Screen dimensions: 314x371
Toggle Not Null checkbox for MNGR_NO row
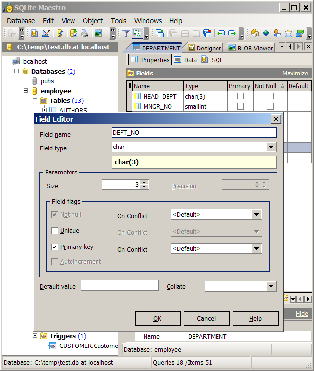pos(270,106)
